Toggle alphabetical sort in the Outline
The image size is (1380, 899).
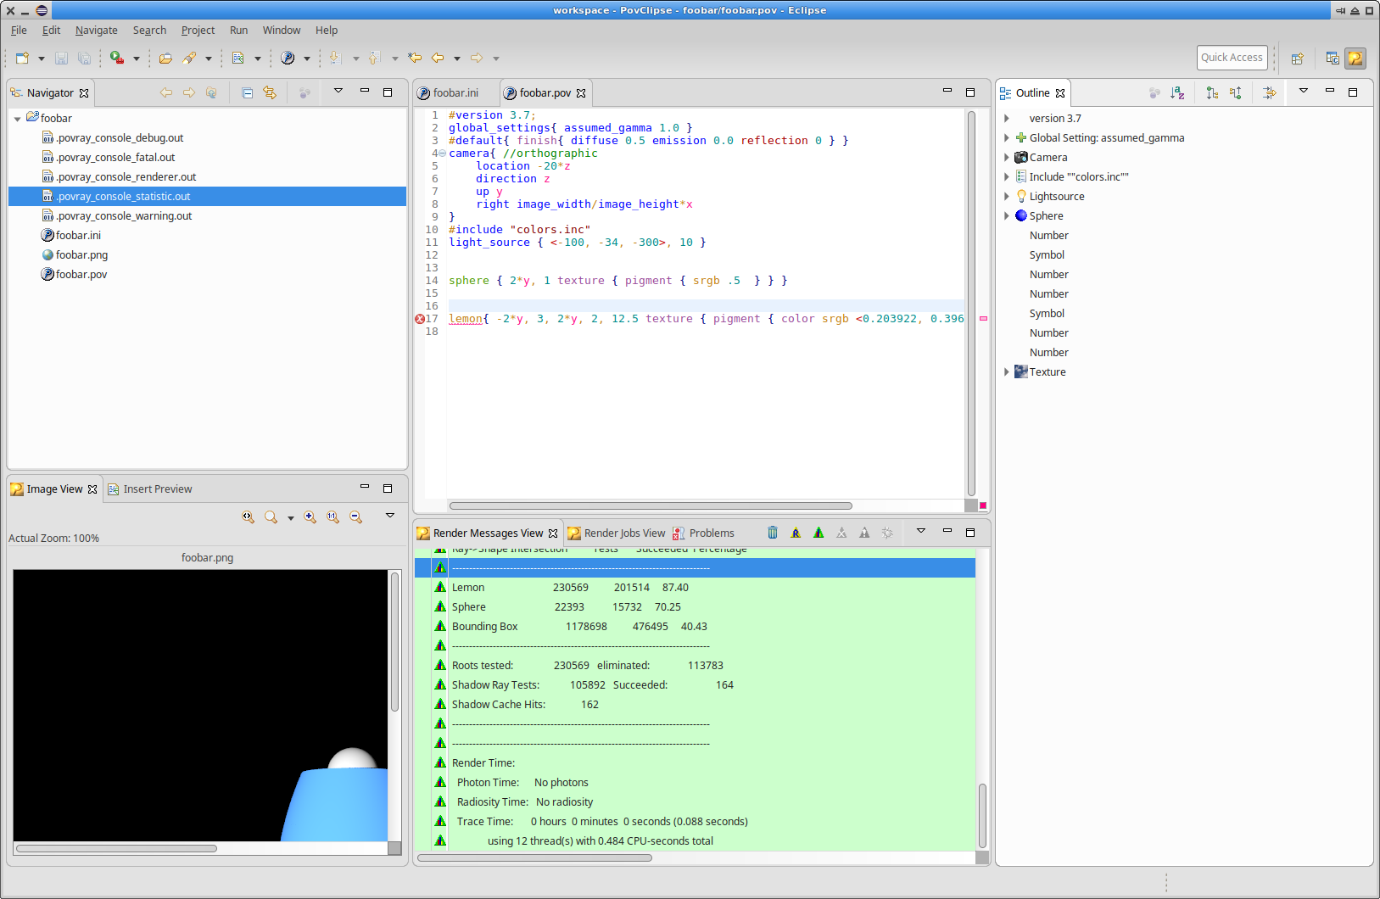[x=1177, y=92]
